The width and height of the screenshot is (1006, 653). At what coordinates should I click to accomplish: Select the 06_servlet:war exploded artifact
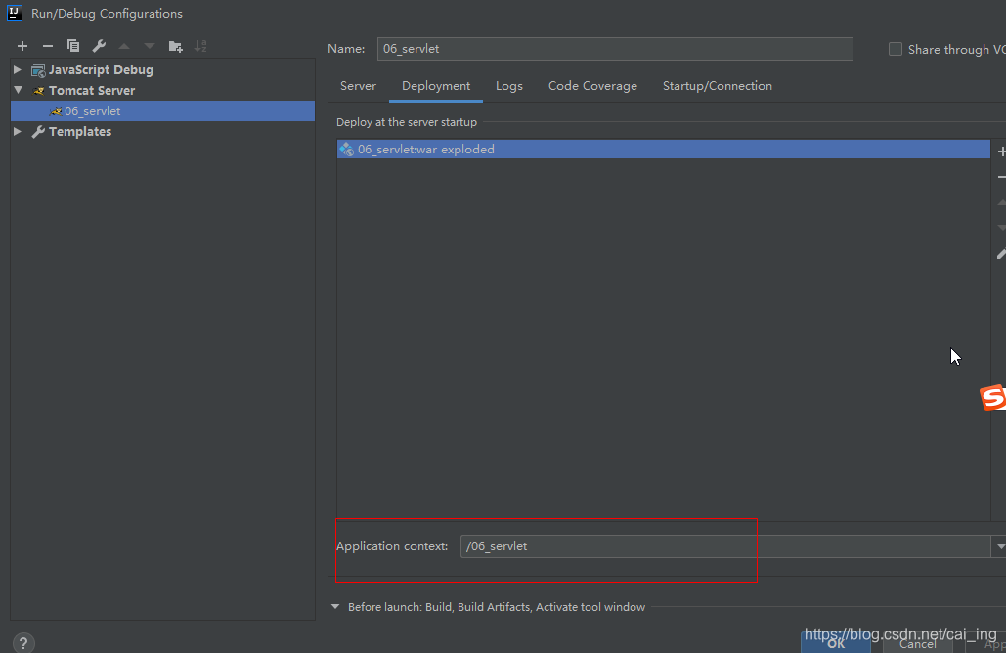pyautogui.click(x=664, y=150)
